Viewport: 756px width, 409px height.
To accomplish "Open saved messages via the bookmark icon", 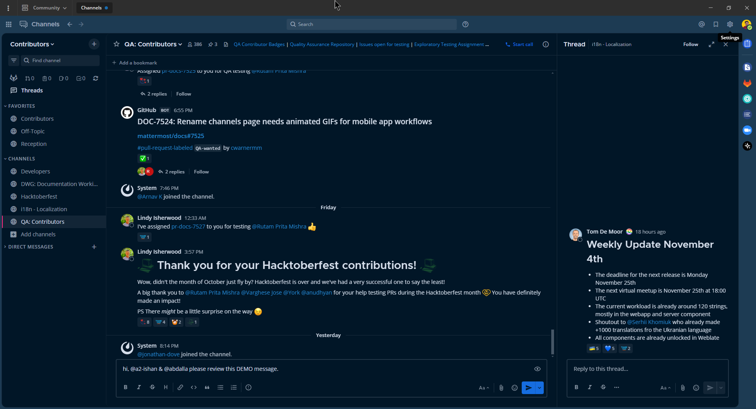I will [716, 24].
